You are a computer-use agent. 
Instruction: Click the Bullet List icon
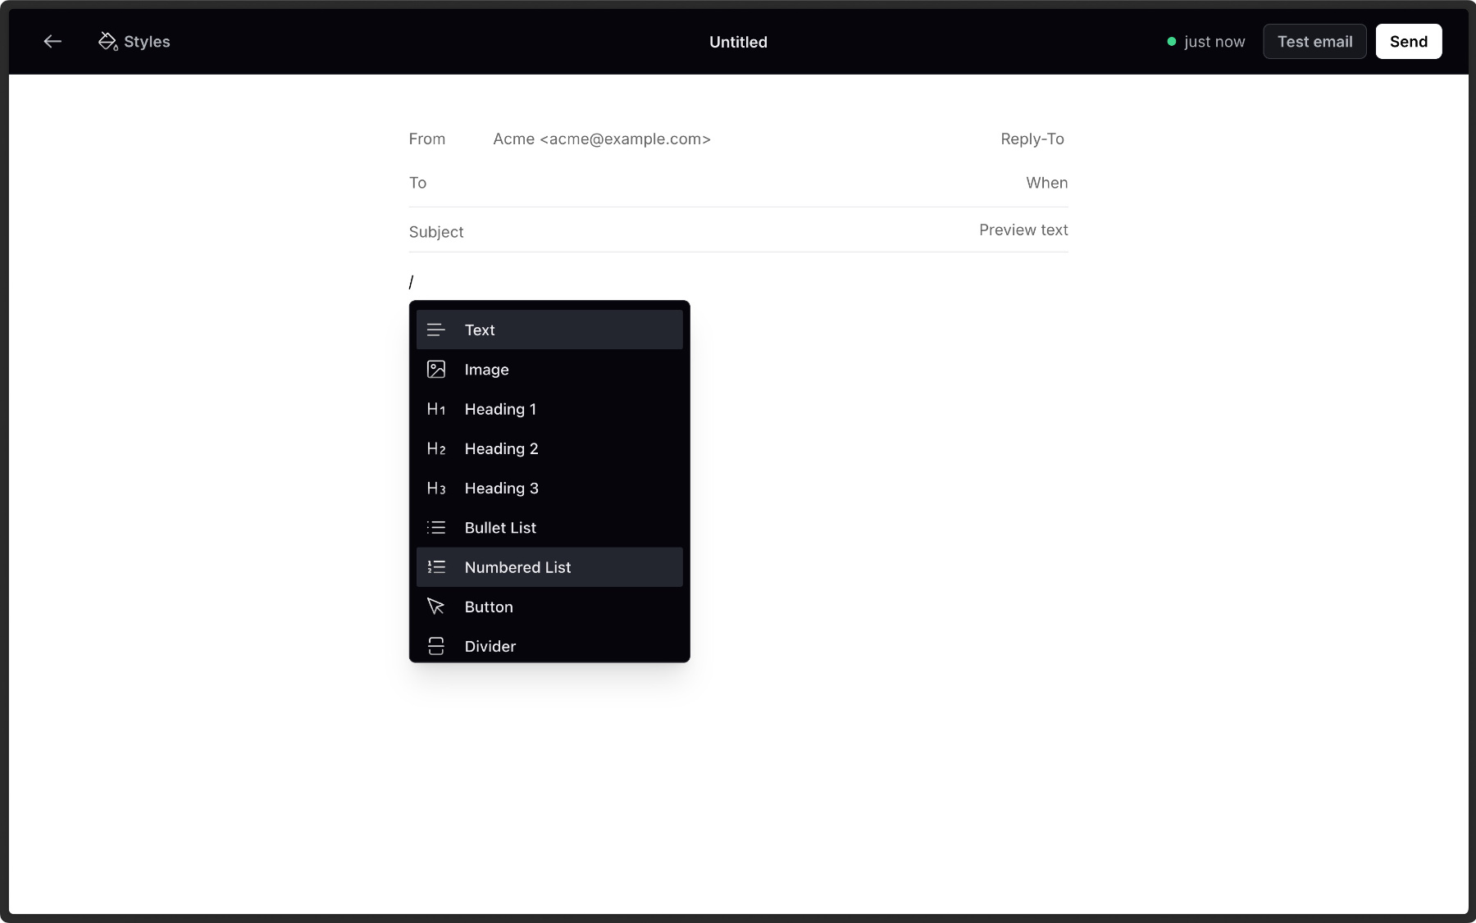[x=436, y=528]
